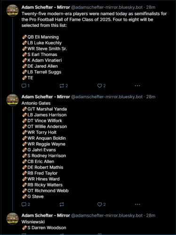Open Adam Schefter - Mirror name on third post
Screen dimensions: 176x235
(46, 215)
